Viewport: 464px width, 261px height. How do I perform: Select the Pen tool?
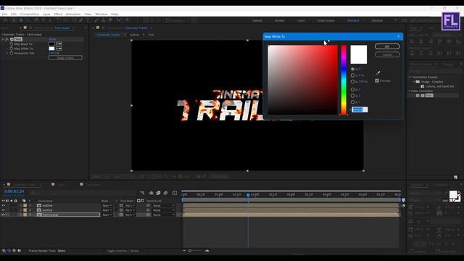pyautogui.click(x=80, y=20)
